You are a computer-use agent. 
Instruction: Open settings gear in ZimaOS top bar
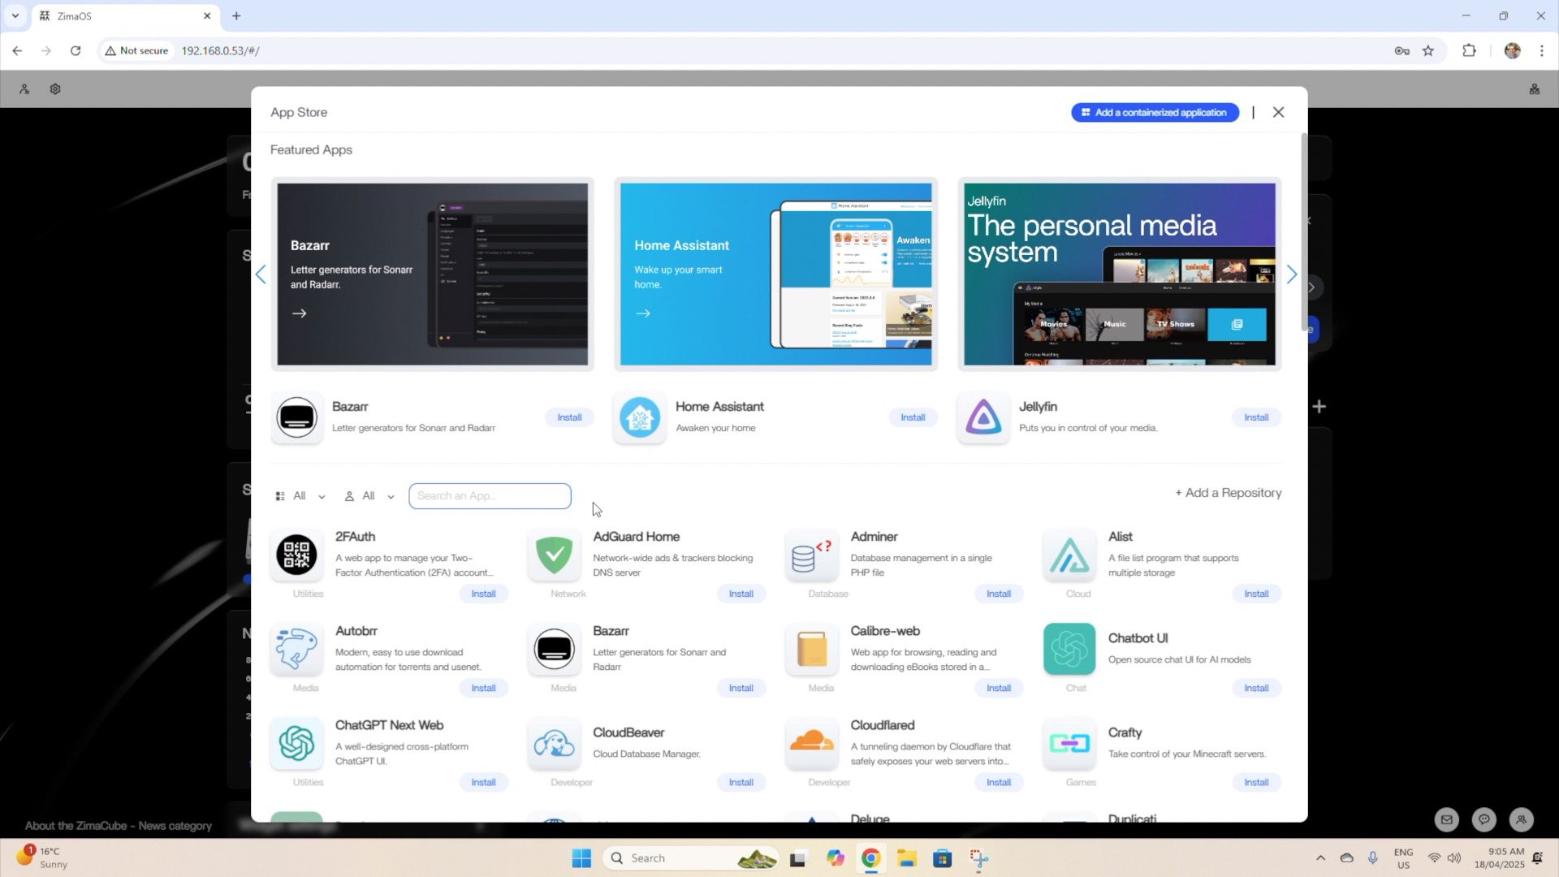(55, 89)
